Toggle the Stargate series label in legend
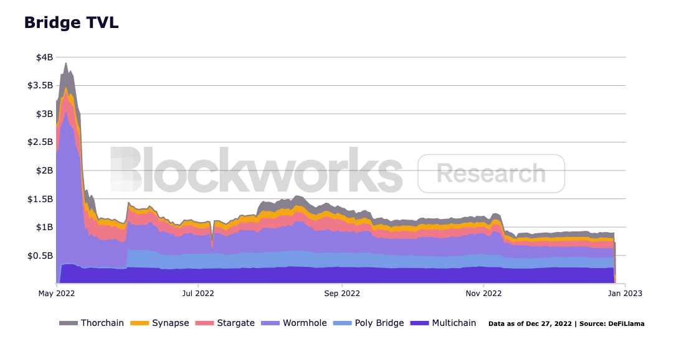The image size is (679, 339). (x=235, y=323)
